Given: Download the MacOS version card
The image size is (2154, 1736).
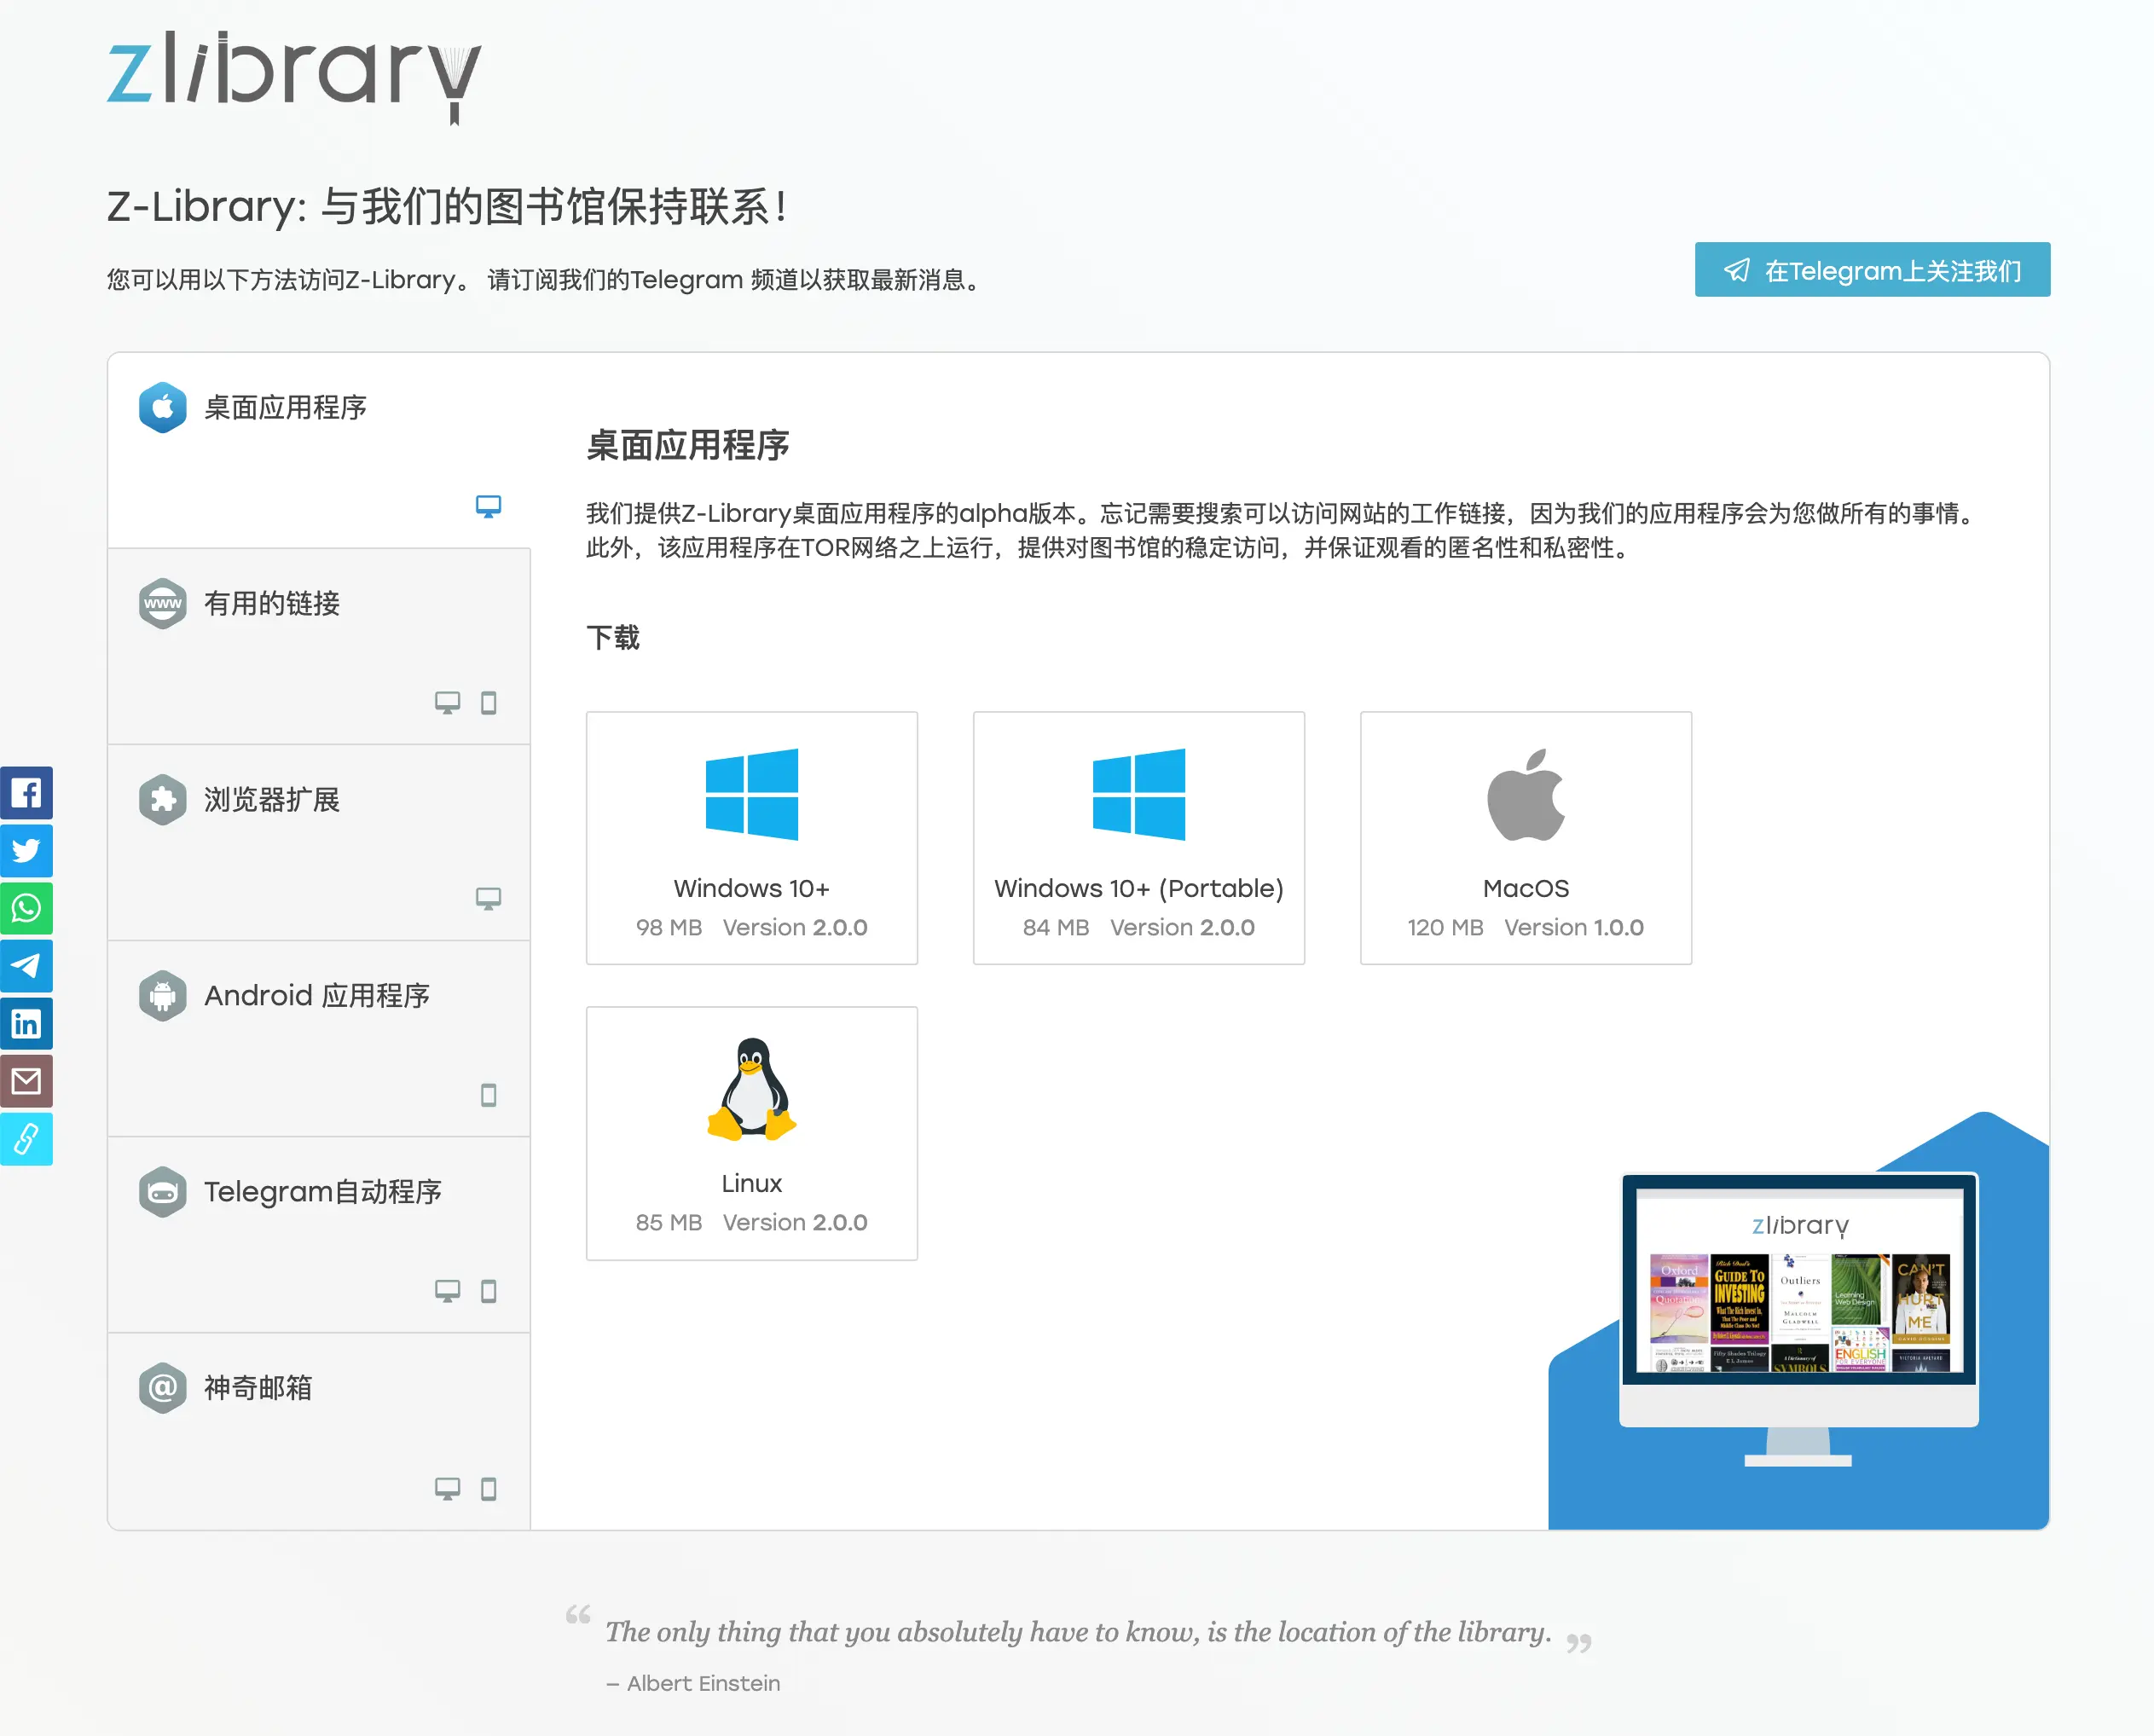Looking at the screenshot, I should (1525, 838).
